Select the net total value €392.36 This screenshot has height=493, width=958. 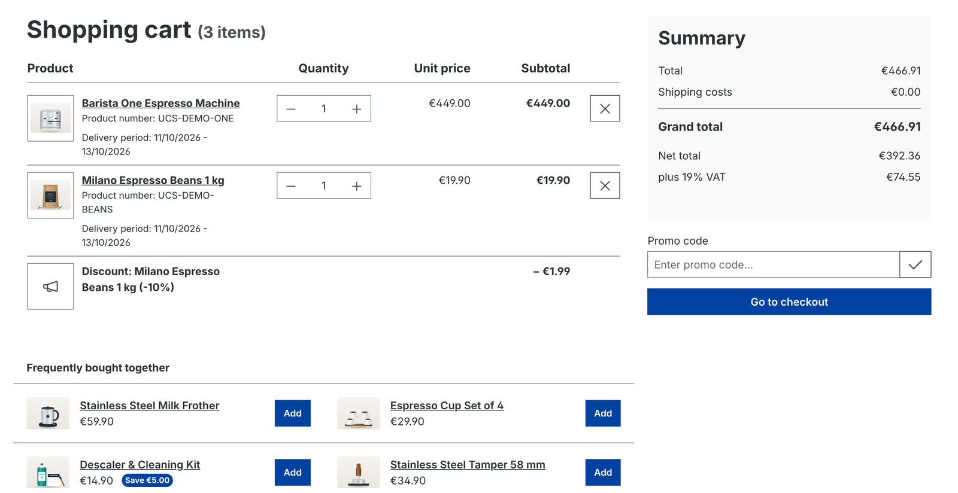(x=899, y=156)
